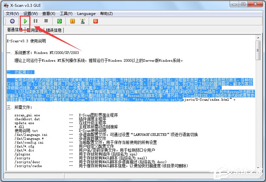Click the '/scripts' entry

(22, 158)
